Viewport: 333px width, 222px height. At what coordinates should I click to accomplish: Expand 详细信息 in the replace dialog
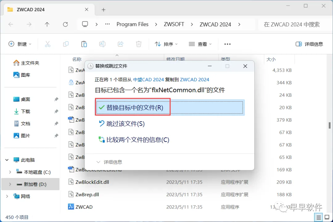coord(109,162)
